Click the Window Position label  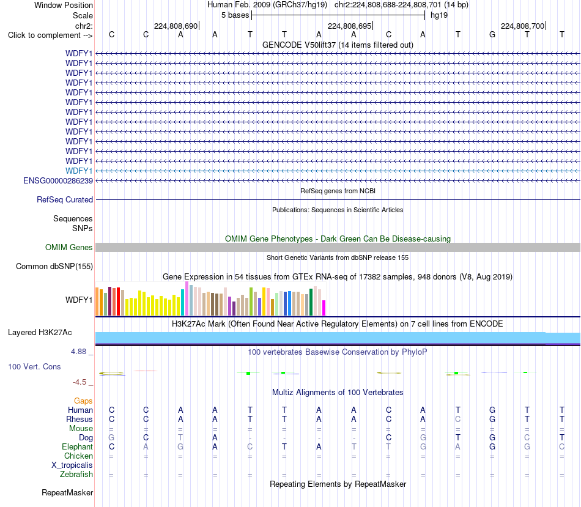click(x=64, y=5)
